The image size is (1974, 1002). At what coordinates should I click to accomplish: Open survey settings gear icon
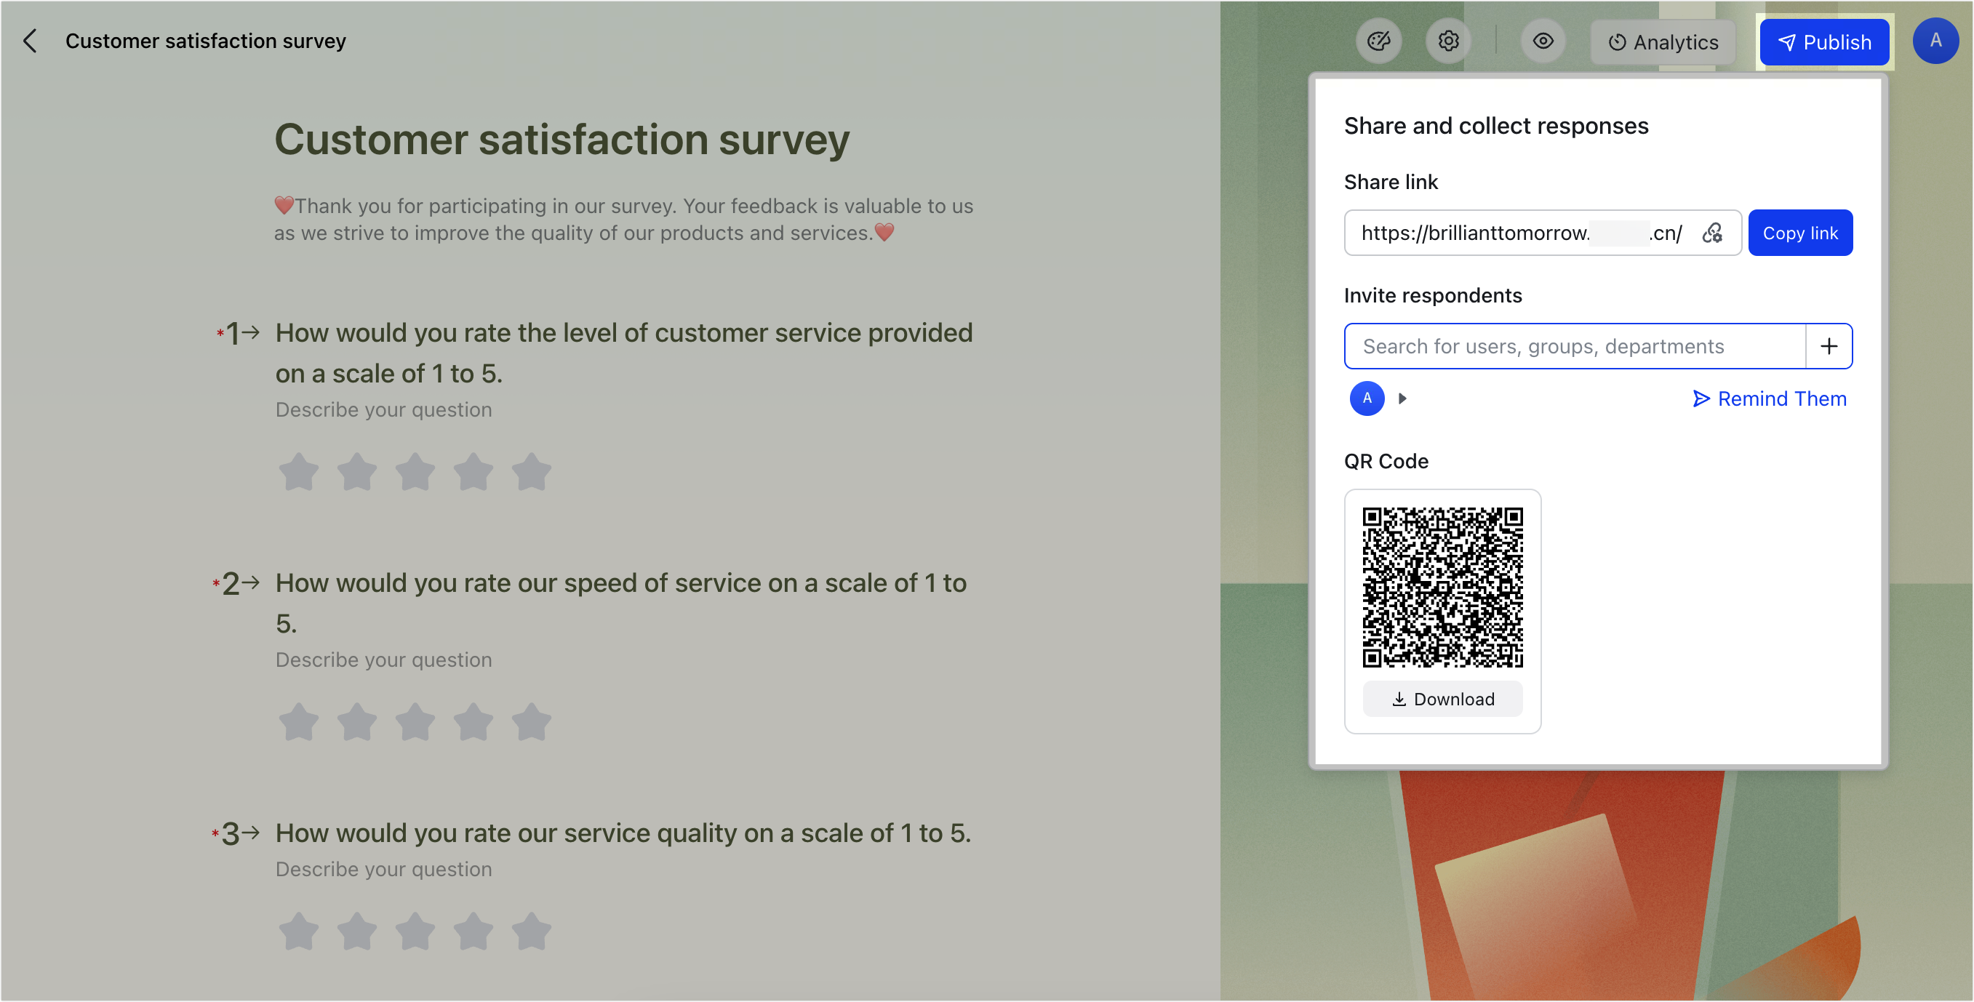click(1447, 41)
